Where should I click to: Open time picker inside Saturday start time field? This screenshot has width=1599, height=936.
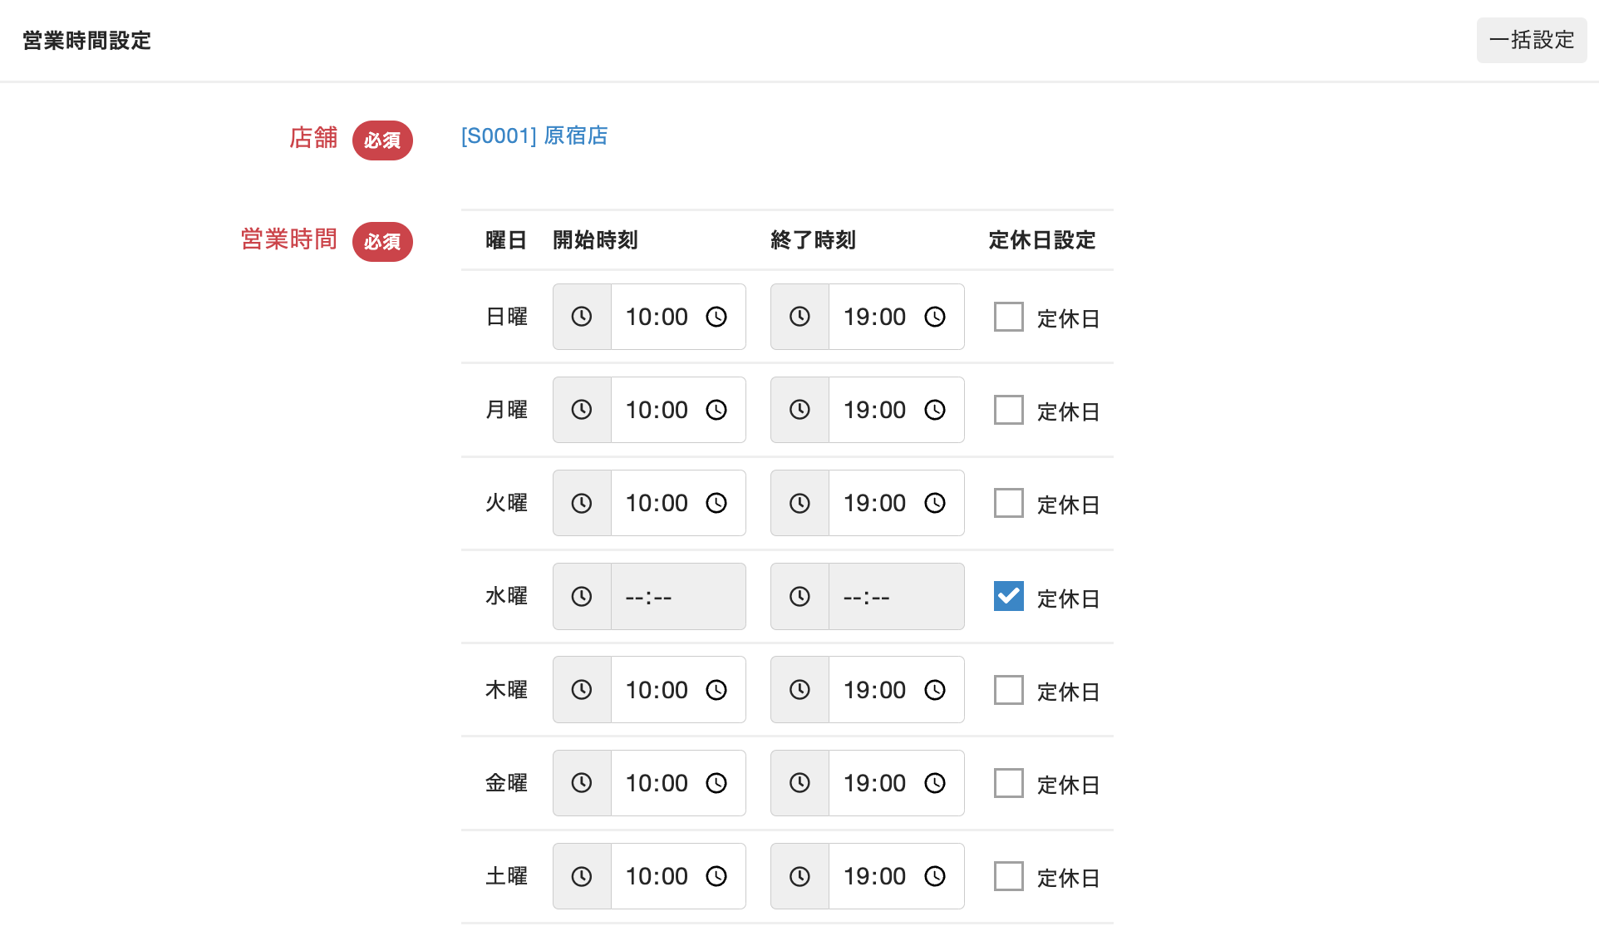(716, 876)
